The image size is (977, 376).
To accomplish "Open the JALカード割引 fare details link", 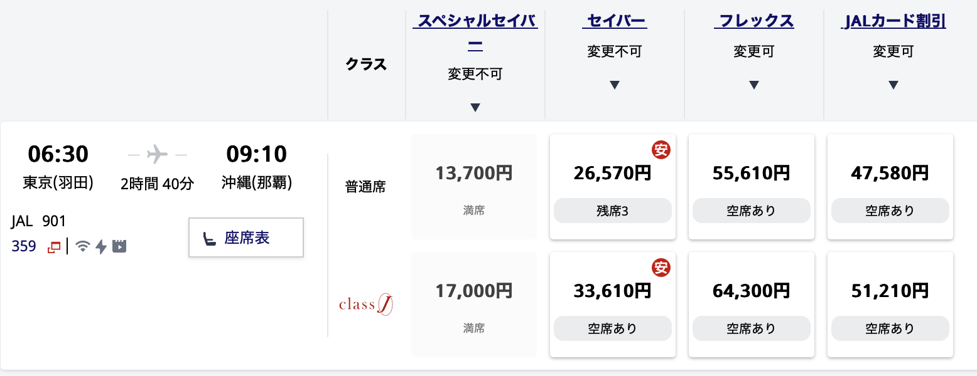I will [x=892, y=21].
